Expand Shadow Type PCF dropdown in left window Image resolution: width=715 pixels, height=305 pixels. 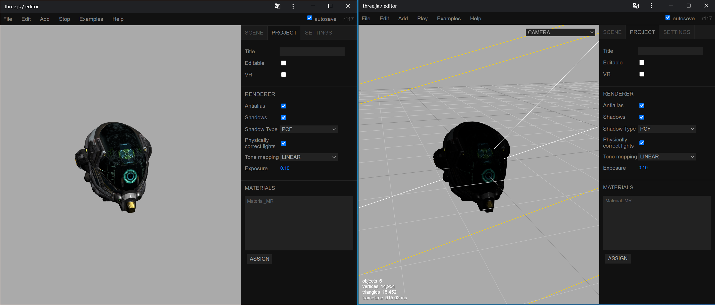[x=309, y=129]
